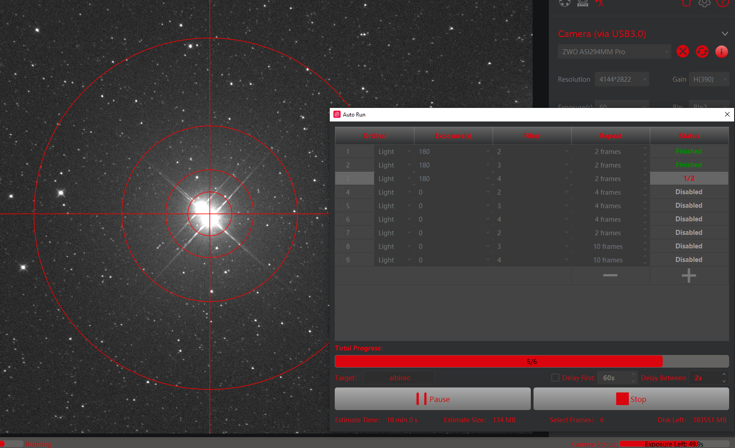Stop the Auto Run sequence
Viewport: 735px width, 448px height.
(631, 399)
